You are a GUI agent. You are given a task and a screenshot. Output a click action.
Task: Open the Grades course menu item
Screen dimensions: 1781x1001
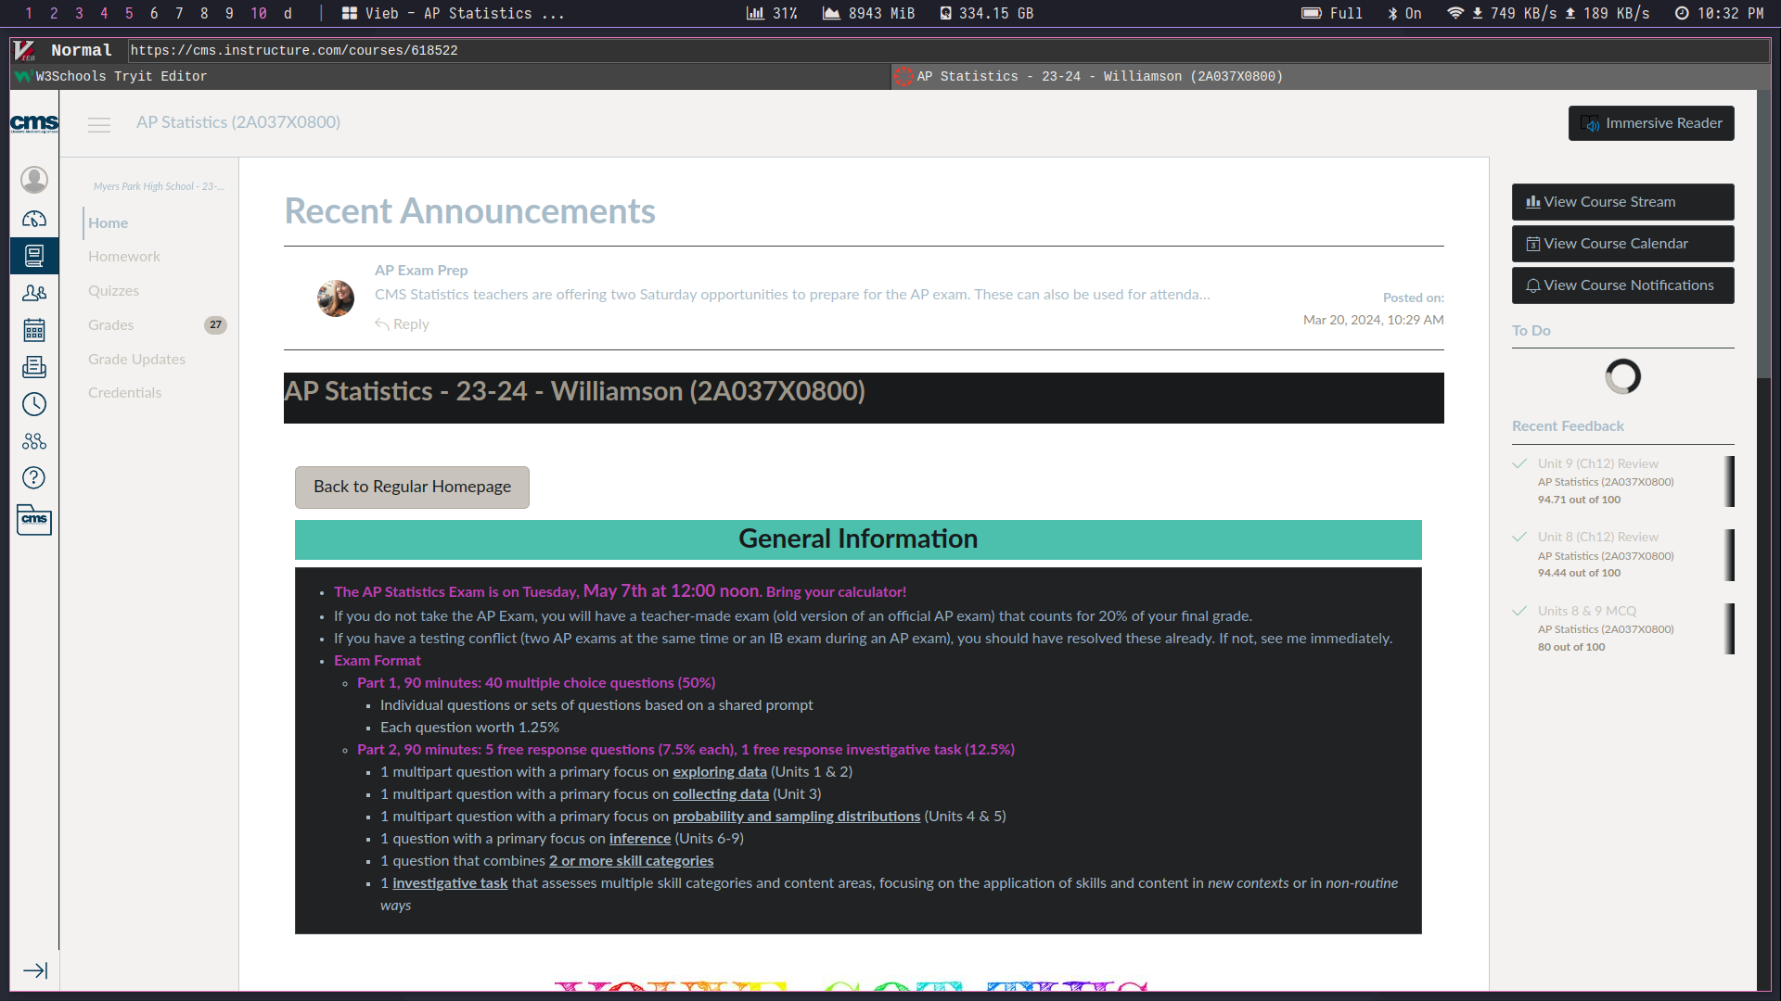tap(111, 324)
